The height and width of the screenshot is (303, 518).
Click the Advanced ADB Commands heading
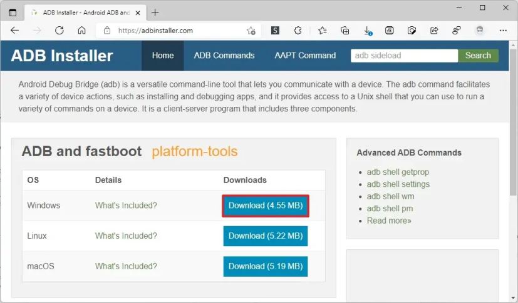point(409,153)
